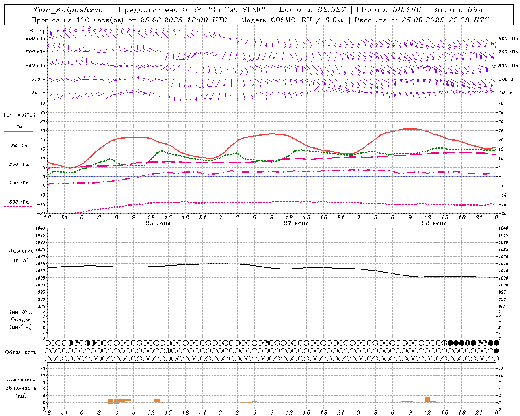The image size is (520, 416).
Task: Click the Облачность cloudiness label
Action: 21,353
